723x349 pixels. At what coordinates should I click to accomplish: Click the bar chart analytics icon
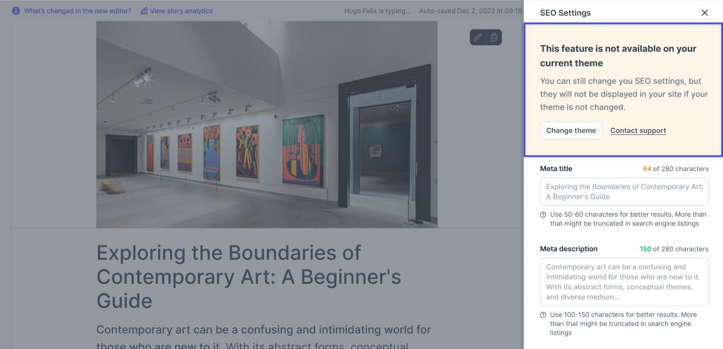[144, 11]
